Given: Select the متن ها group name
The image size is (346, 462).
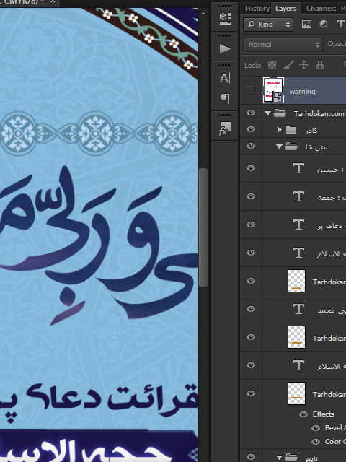Looking at the screenshot, I should 316,147.
